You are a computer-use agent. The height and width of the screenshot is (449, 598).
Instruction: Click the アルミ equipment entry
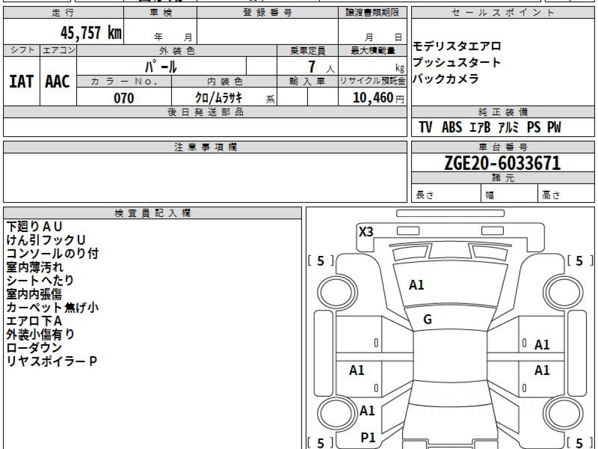[x=509, y=128]
